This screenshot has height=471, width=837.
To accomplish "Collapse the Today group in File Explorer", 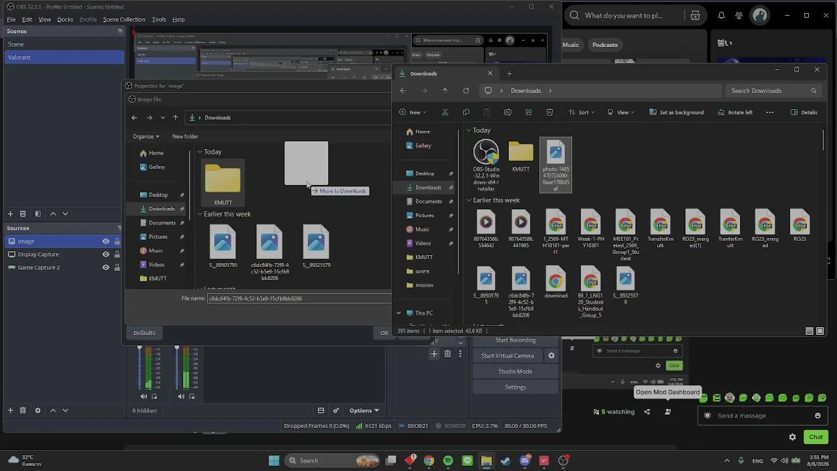I will [x=469, y=131].
